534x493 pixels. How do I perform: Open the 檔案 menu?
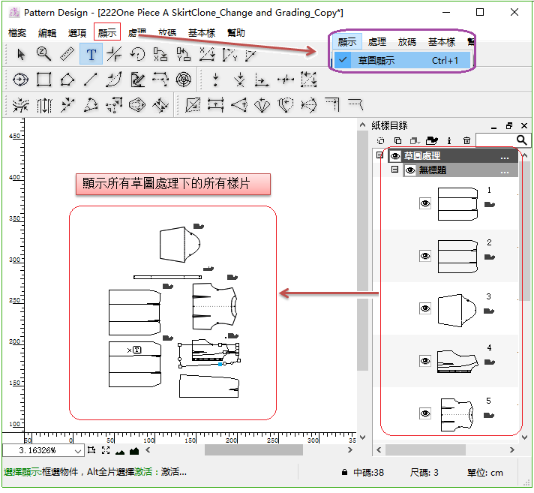tap(17, 33)
